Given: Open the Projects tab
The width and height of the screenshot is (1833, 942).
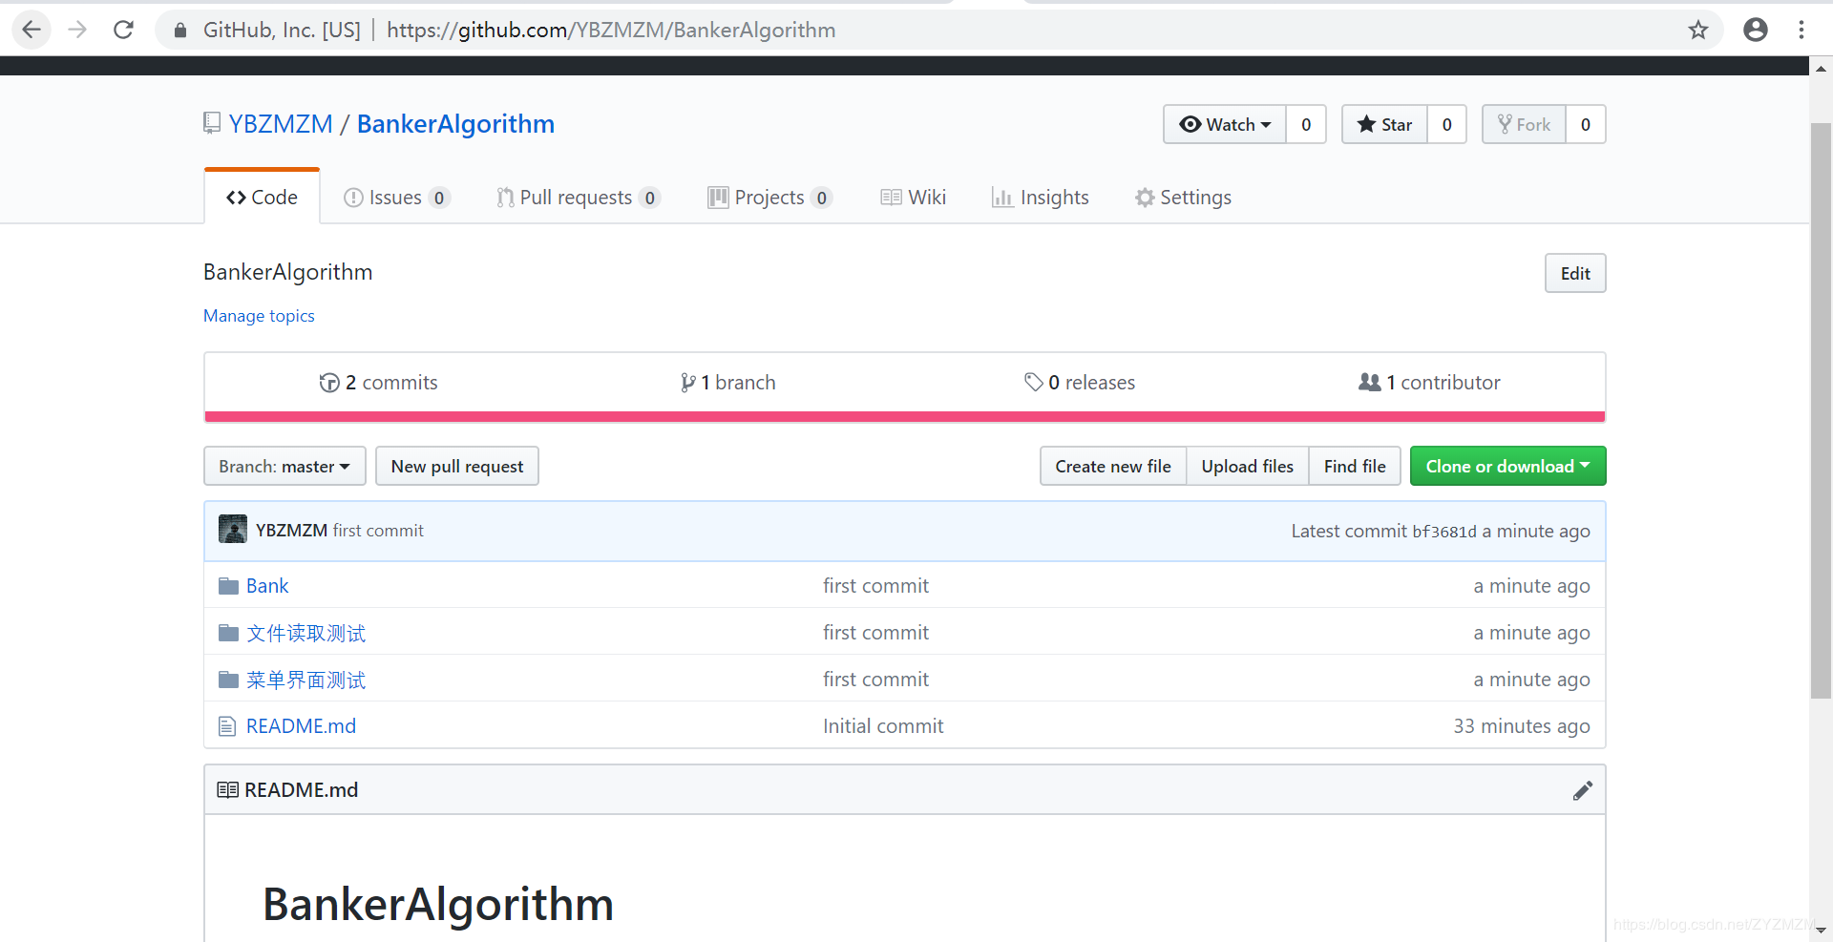Looking at the screenshot, I should click(769, 198).
